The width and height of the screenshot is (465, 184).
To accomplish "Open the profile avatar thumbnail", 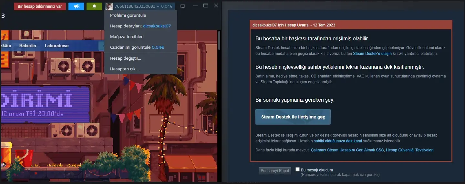I will (109, 6).
